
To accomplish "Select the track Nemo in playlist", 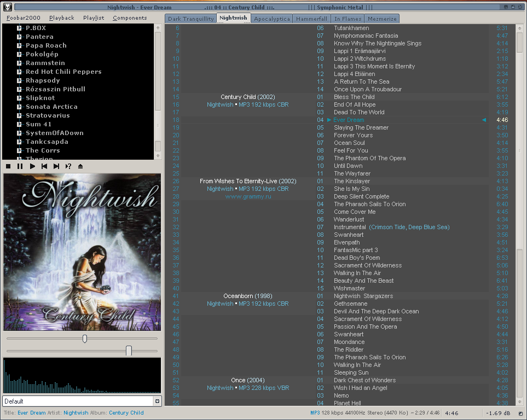I will pyautogui.click(x=341, y=395).
